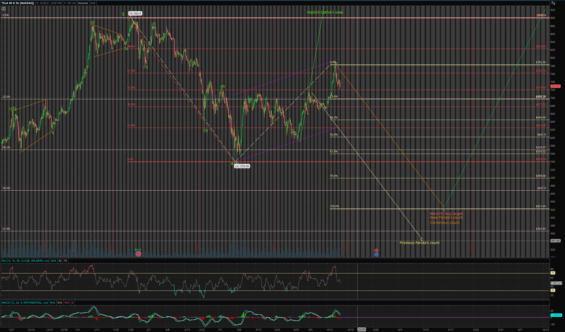The height and width of the screenshot is (332, 565).
Task: Select the RSI study title label
Action: click(x=25, y=261)
